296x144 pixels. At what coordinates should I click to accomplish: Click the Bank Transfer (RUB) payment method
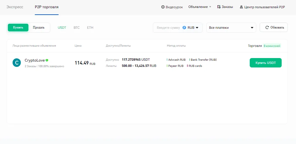(203, 60)
